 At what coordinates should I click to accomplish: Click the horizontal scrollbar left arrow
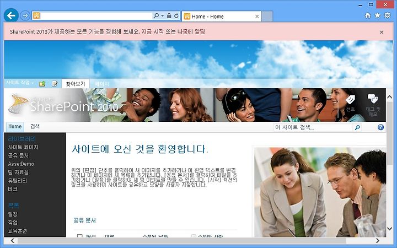click(x=12, y=240)
